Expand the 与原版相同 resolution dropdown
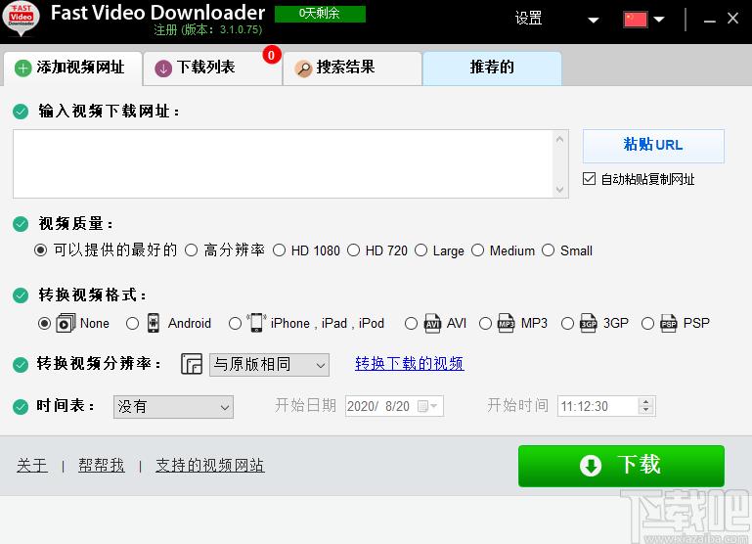752x544 pixels. [321, 366]
